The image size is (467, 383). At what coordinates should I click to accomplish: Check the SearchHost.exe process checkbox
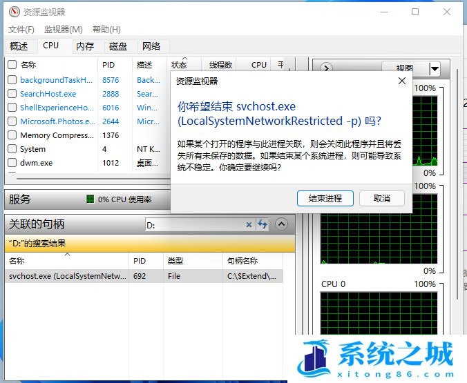(12, 94)
